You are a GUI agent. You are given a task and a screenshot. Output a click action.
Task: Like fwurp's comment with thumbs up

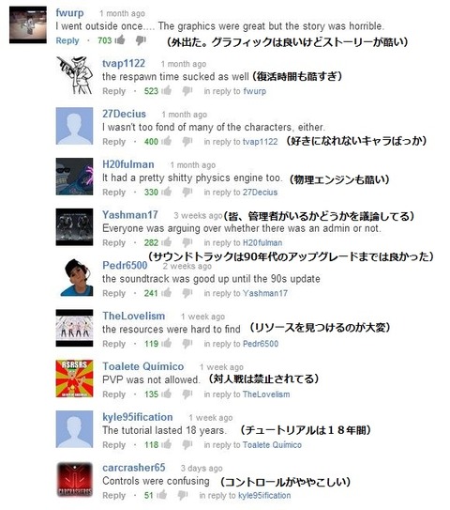click(x=120, y=40)
